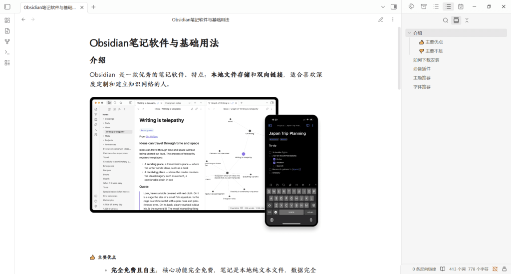
Task: Click the file search ribbon icon
Action: [x=7, y=31]
